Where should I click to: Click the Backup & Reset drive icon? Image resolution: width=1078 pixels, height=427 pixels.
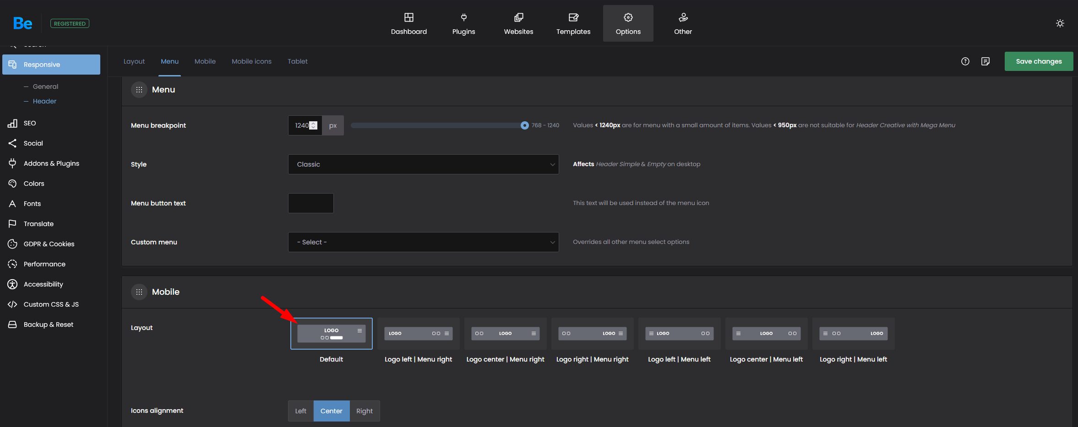pos(12,324)
